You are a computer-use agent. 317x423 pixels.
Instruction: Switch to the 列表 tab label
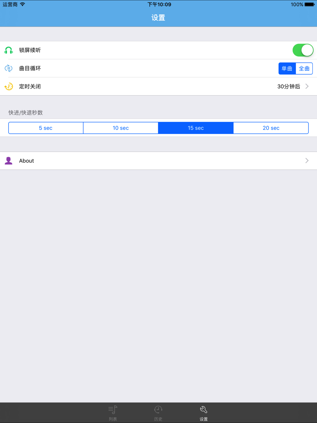pyautogui.click(x=113, y=419)
